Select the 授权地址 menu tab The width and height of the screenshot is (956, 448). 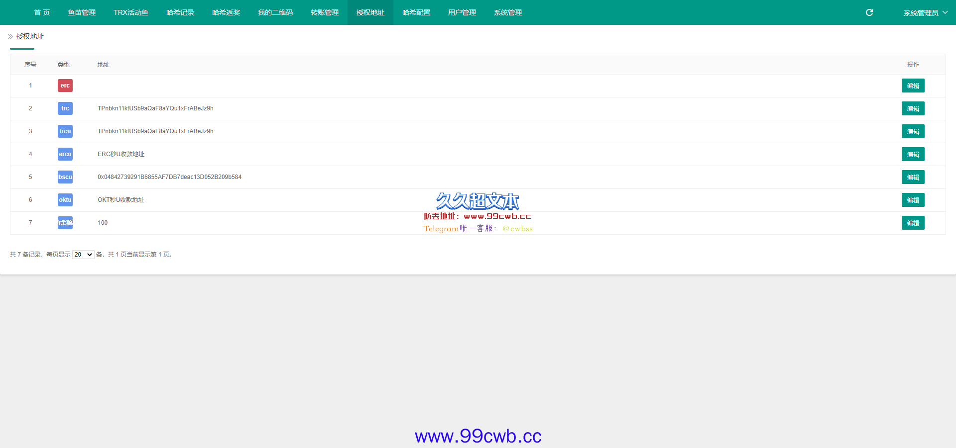[370, 12]
